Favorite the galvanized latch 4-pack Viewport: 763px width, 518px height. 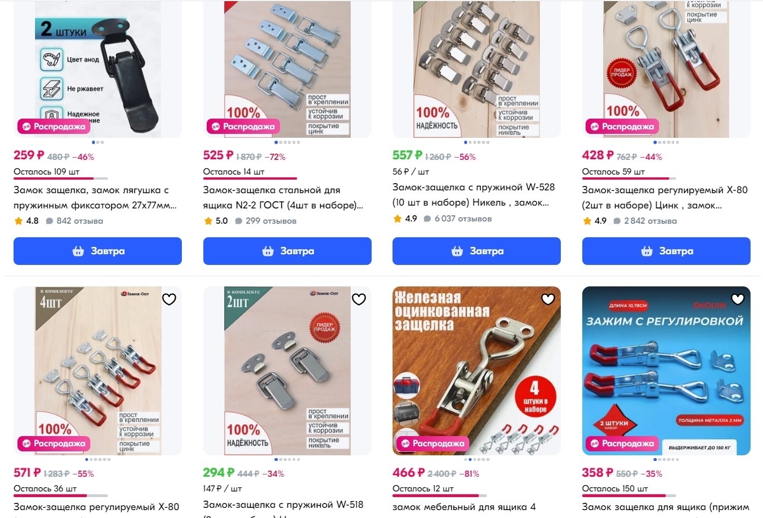tap(548, 299)
